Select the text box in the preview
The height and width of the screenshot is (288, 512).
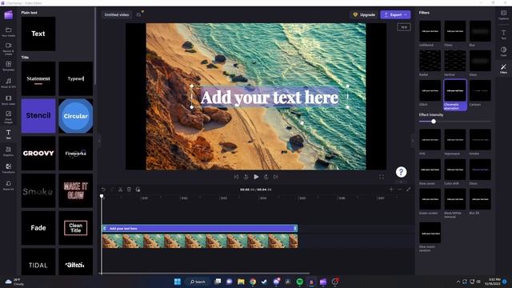[270, 98]
